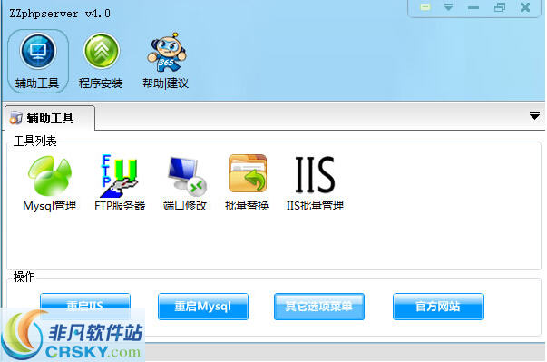Launch the FTP服务器 tool
Screen dimensions: 547x362
point(120,182)
